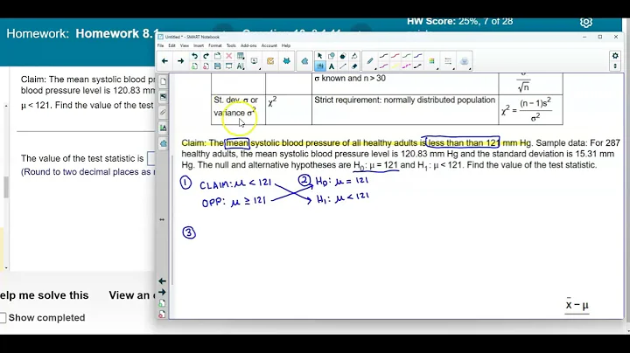Click the homework window's left scrollbar thumb
Screen dimensions: 630x353
(x=5, y=187)
